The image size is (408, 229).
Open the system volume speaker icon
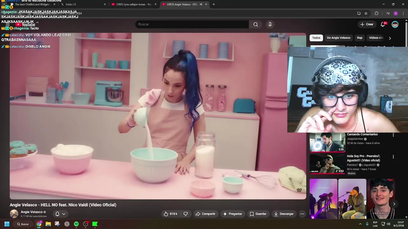[388, 224]
